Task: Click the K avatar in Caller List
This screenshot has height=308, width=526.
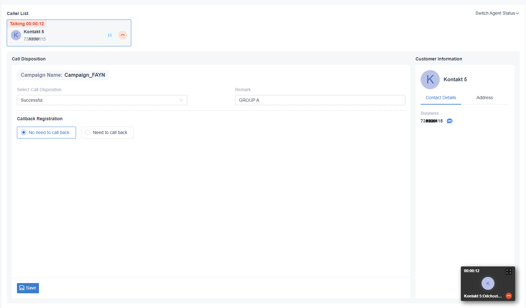Action: (x=16, y=35)
